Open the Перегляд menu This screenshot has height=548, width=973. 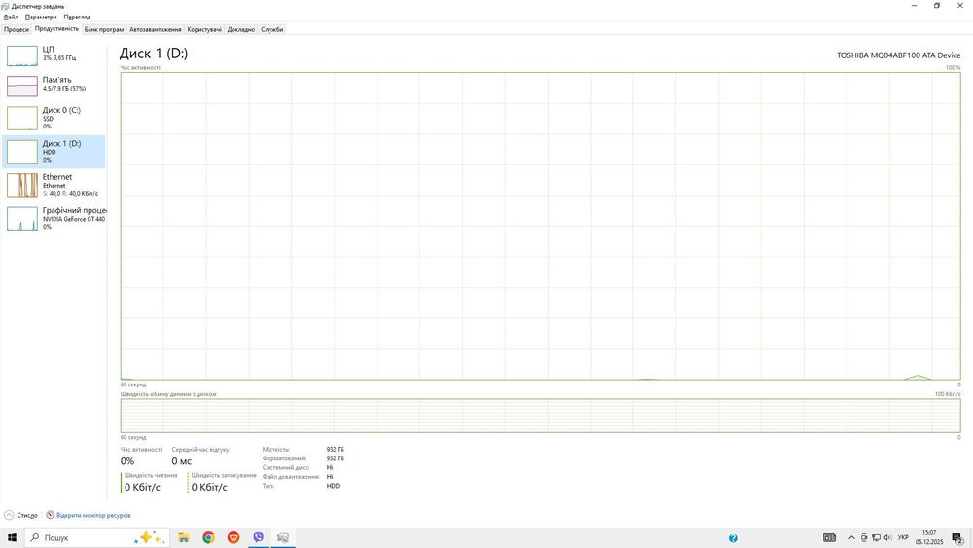77,17
